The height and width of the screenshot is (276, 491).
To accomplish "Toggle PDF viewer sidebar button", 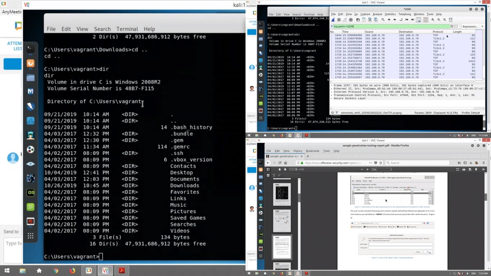I will coord(268,169).
